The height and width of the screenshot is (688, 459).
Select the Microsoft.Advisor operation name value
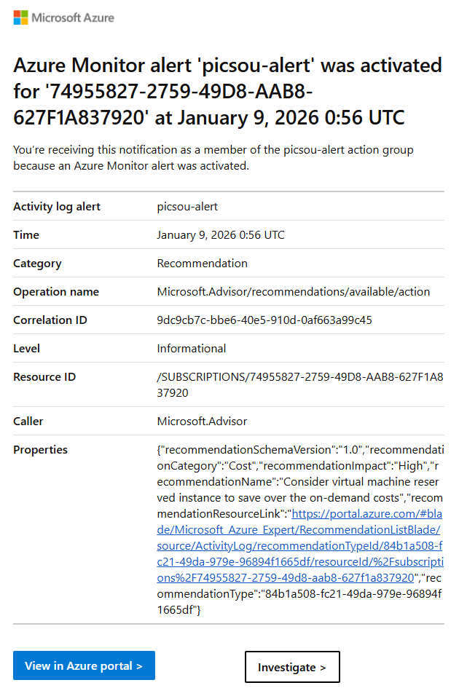click(x=294, y=292)
